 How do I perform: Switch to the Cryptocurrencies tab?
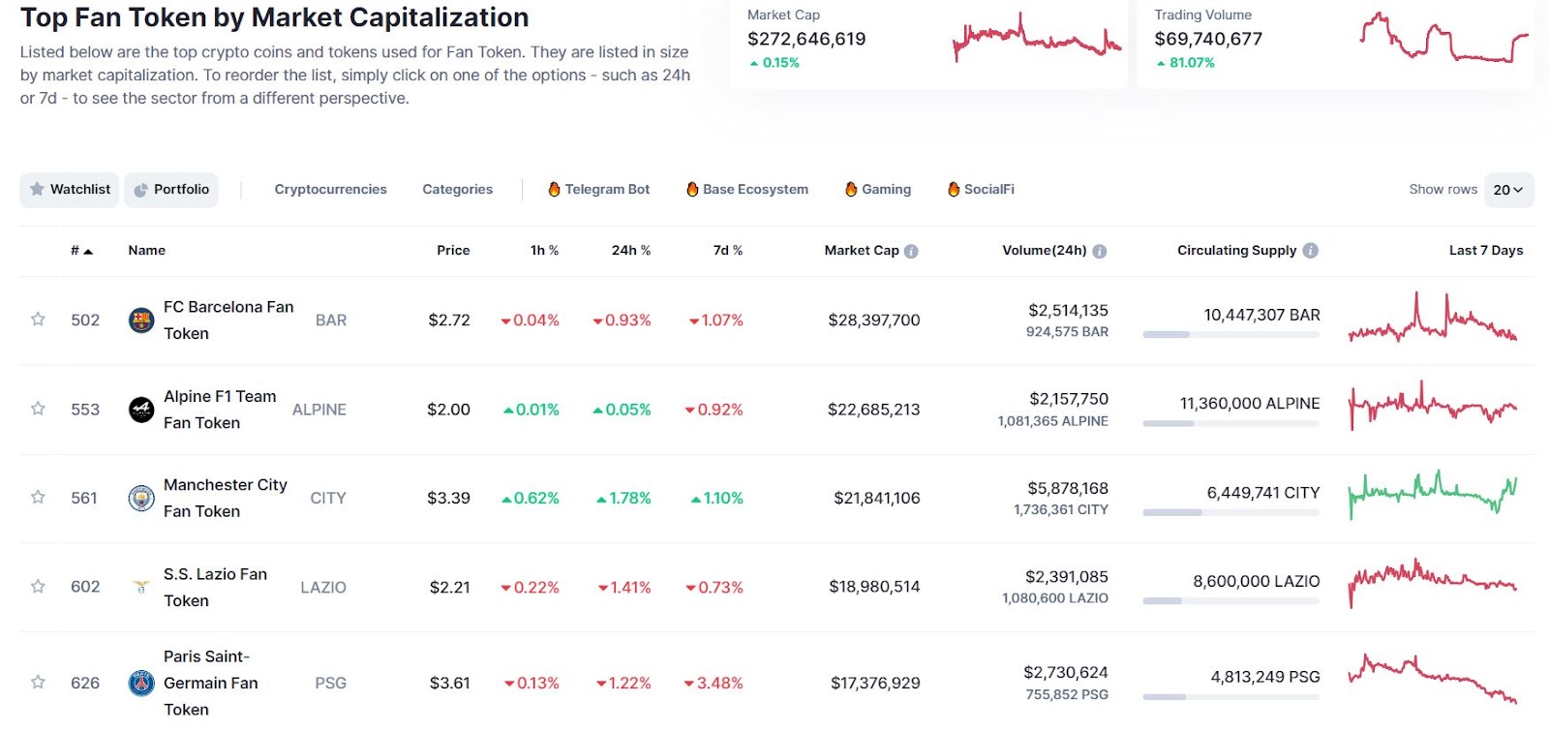(330, 189)
